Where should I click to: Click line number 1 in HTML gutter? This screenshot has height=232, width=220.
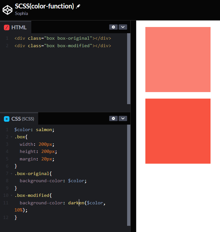pos(7,38)
